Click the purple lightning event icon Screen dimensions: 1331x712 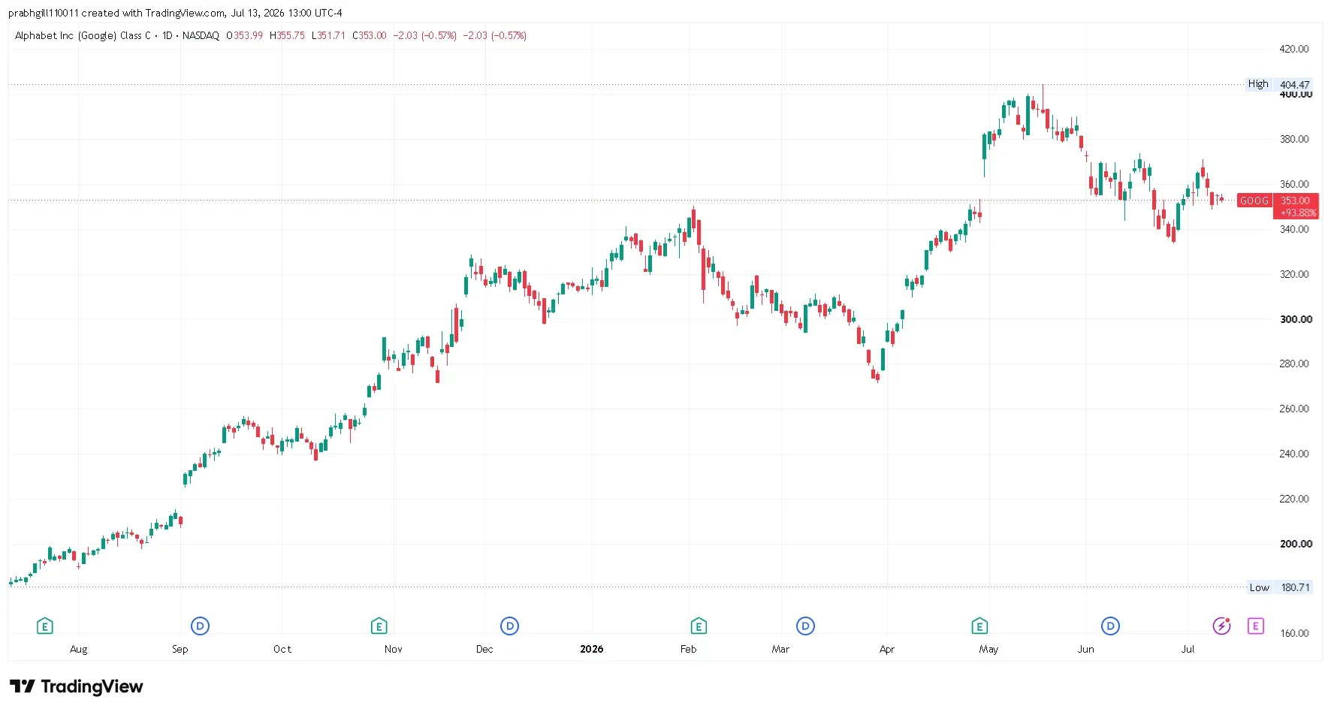coord(1222,626)
